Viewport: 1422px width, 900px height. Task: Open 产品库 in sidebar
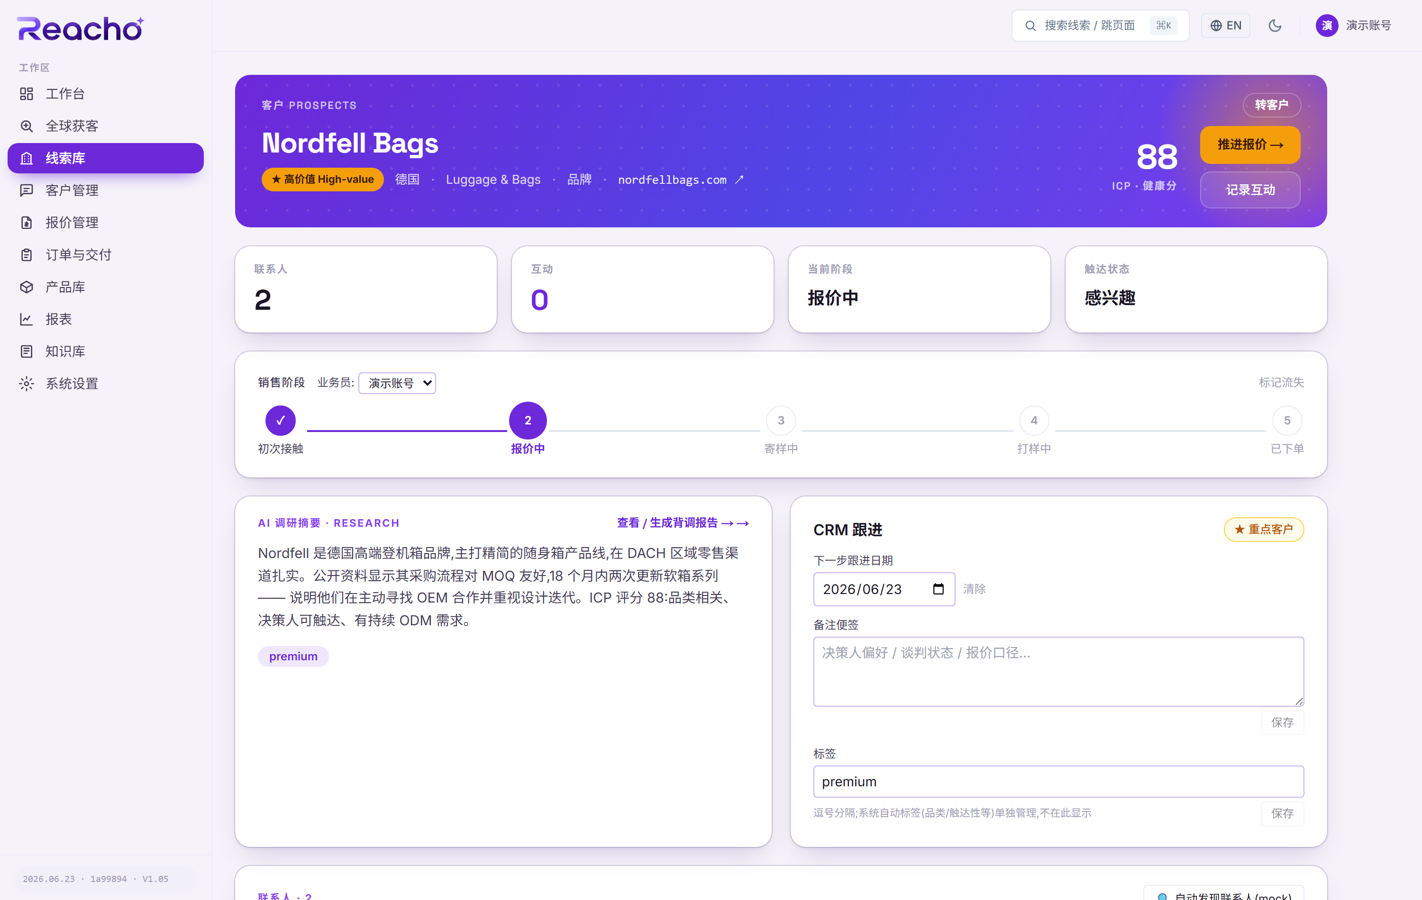pyautogui.click(x=106, y=287)
